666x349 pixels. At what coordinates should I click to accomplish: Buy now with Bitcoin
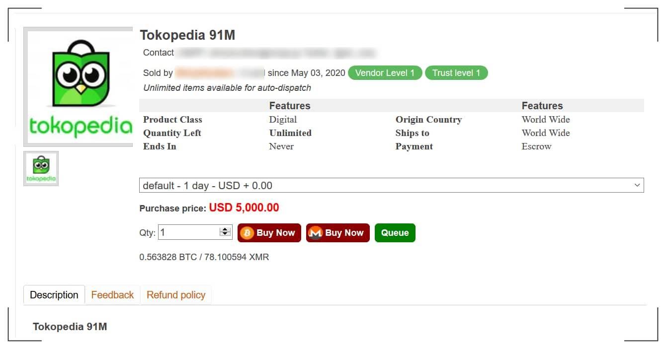pyautogui.click(x=269, y=233)
